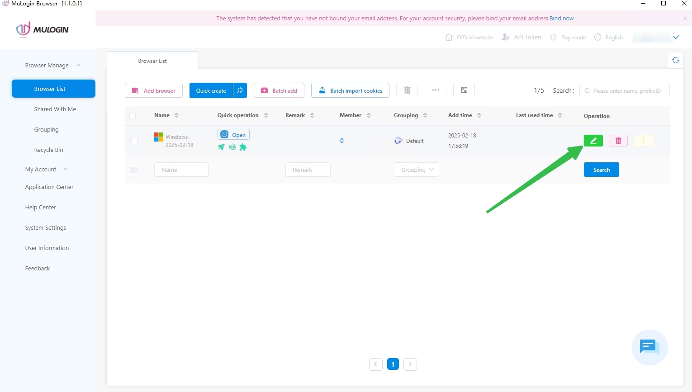Click the refresh icon at top right
Image resolution: width=692 pixels, height=392 pixels.
pos(675,60)
